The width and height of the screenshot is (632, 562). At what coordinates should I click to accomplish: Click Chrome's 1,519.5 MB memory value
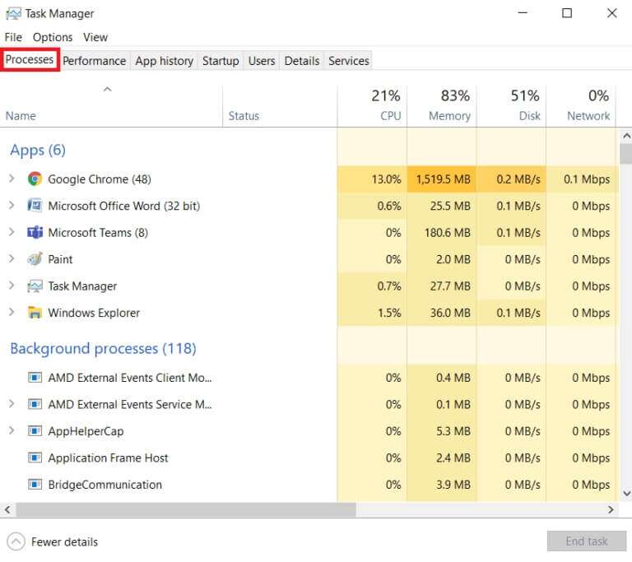(443, 179)
